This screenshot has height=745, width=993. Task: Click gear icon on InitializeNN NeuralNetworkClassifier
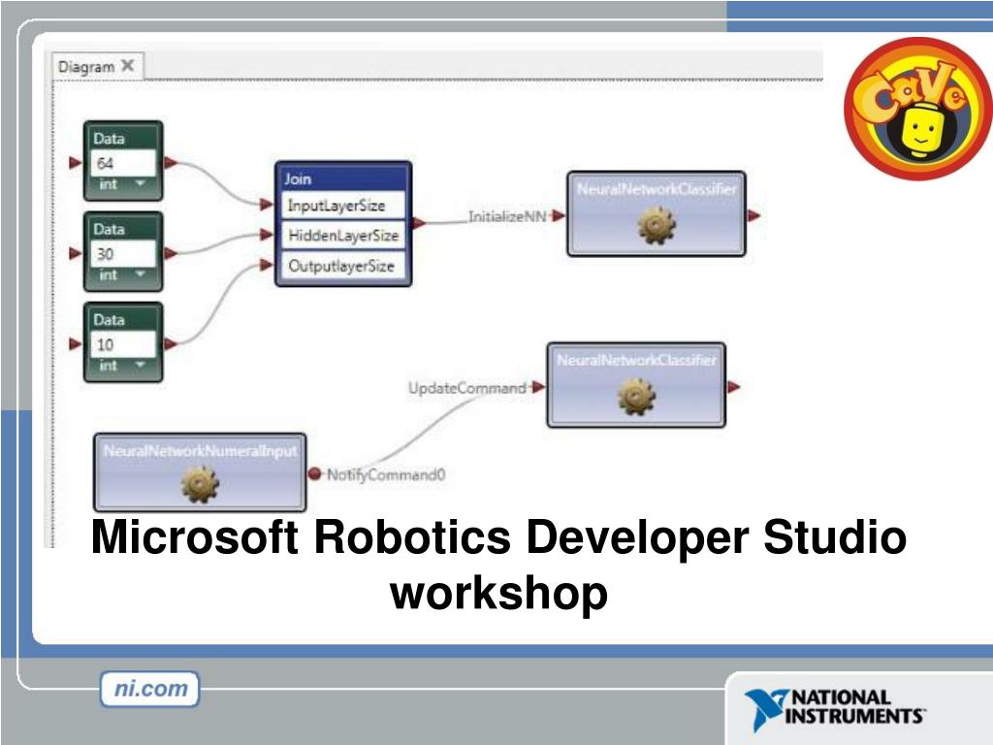click(x=657, y=225)
